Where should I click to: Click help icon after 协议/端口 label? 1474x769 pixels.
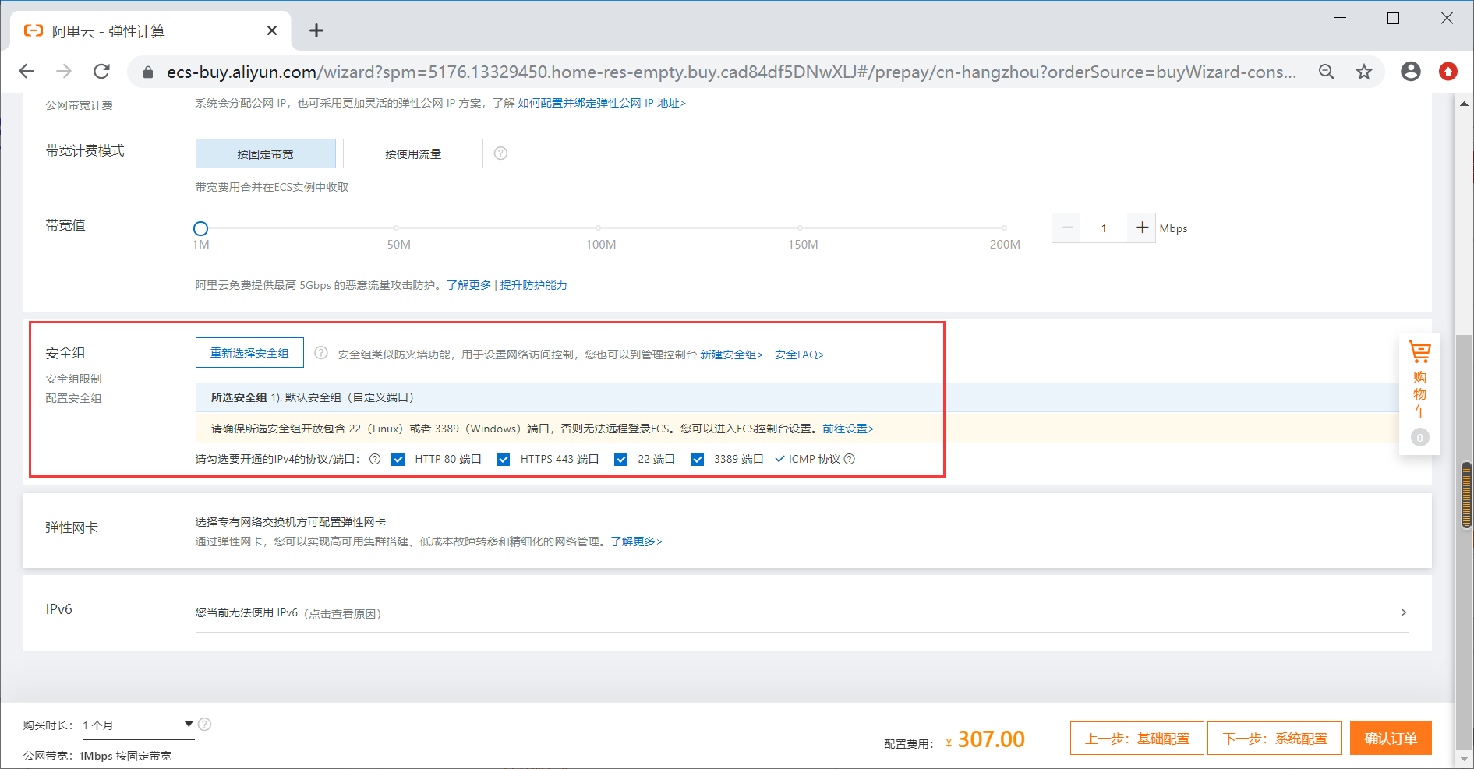tap(375, 459)
